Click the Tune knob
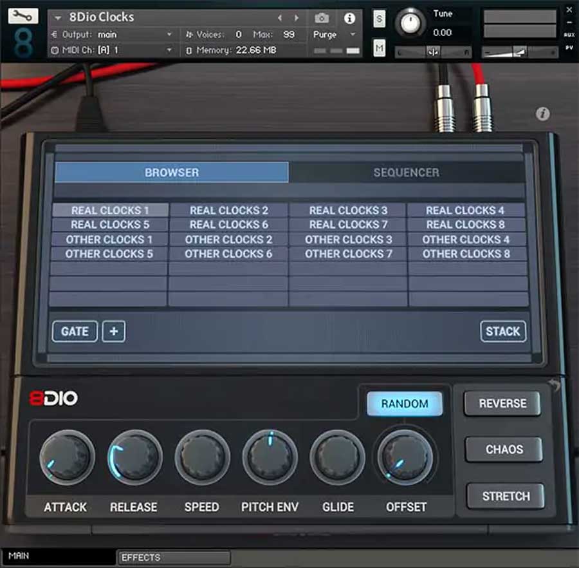579x568 pixels. [410, 23]
